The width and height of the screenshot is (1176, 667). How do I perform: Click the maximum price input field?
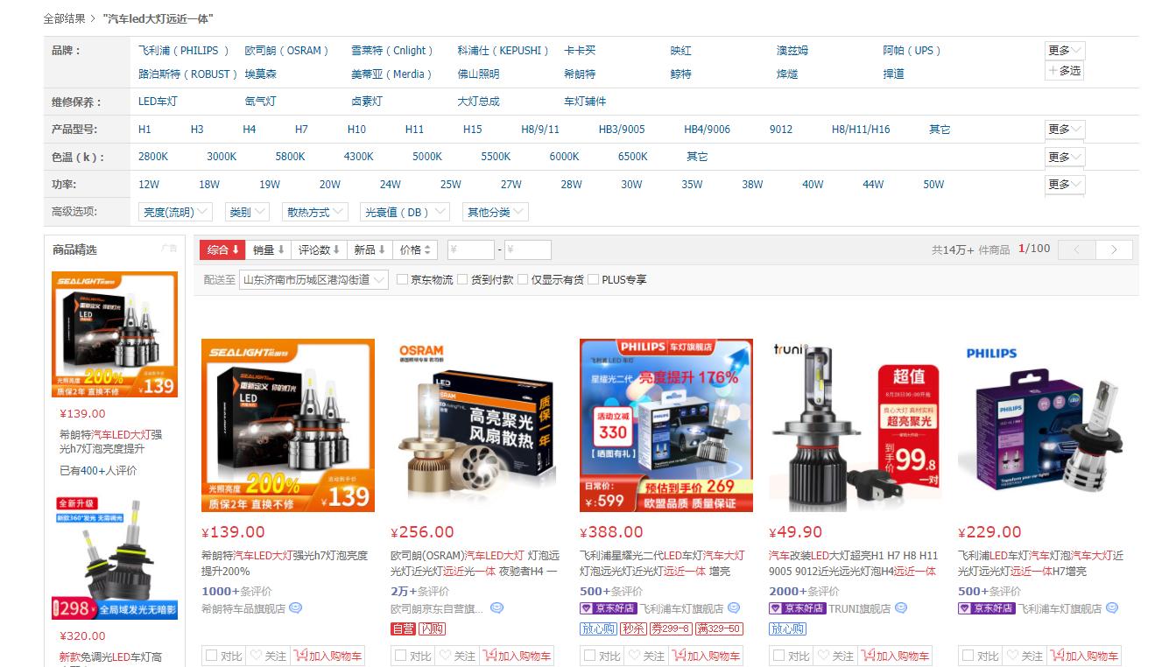coord(527,249)
